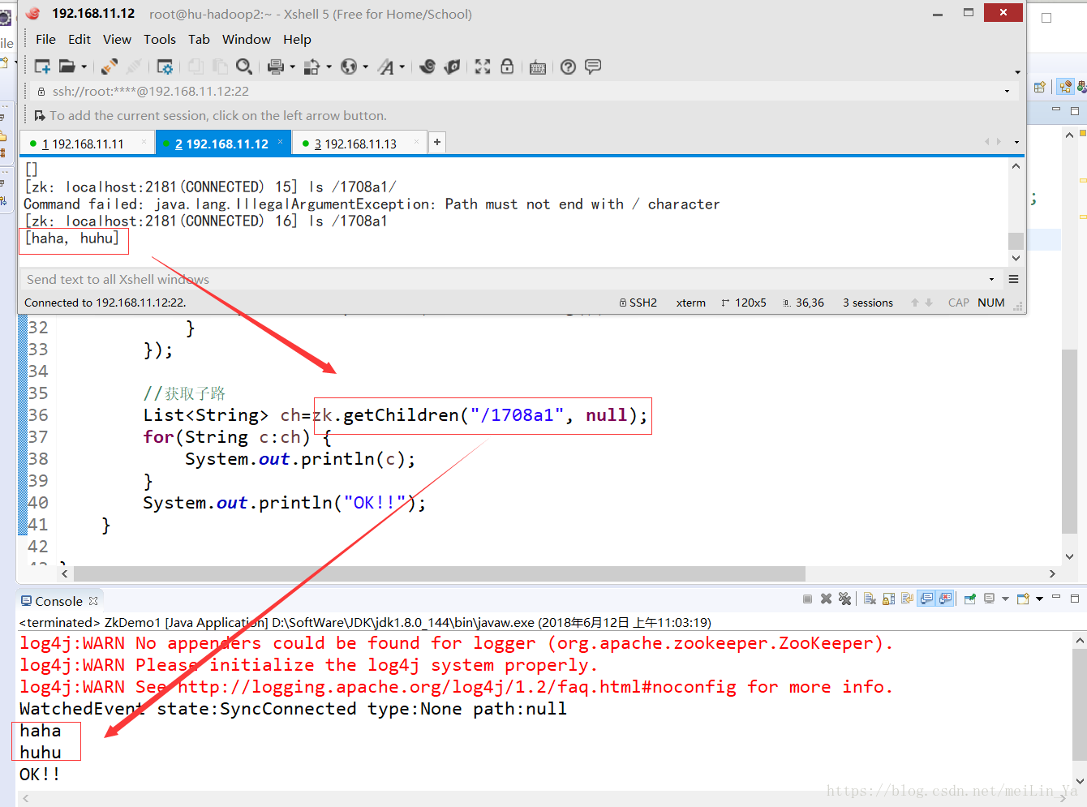Image resolution: width=1087 pixels, height=807 pixels.
Task: Click the Clear Console icon
Action: coord(870,599)
